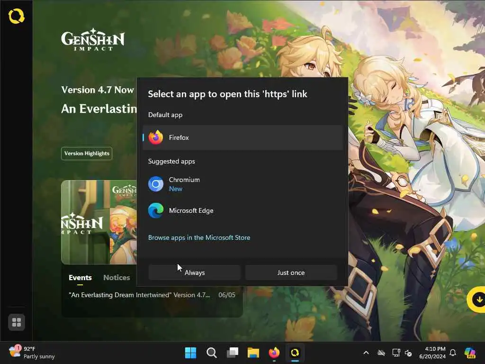Screen dimensions: 485x364
Task: Click the Always button
Action: (195, 273)
